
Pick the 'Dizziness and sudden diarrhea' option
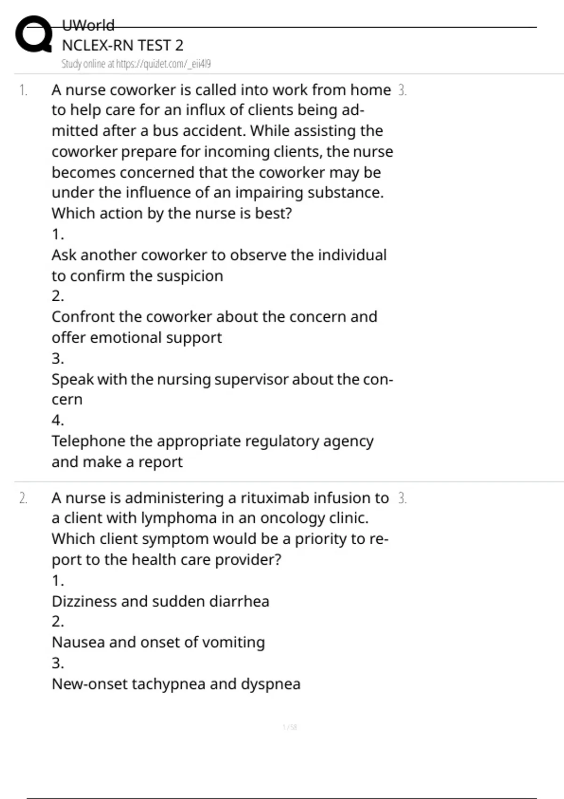(160, 602)
